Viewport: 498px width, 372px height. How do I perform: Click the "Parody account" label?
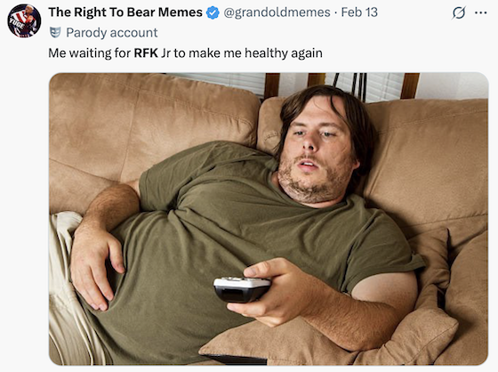coord(112,33)
